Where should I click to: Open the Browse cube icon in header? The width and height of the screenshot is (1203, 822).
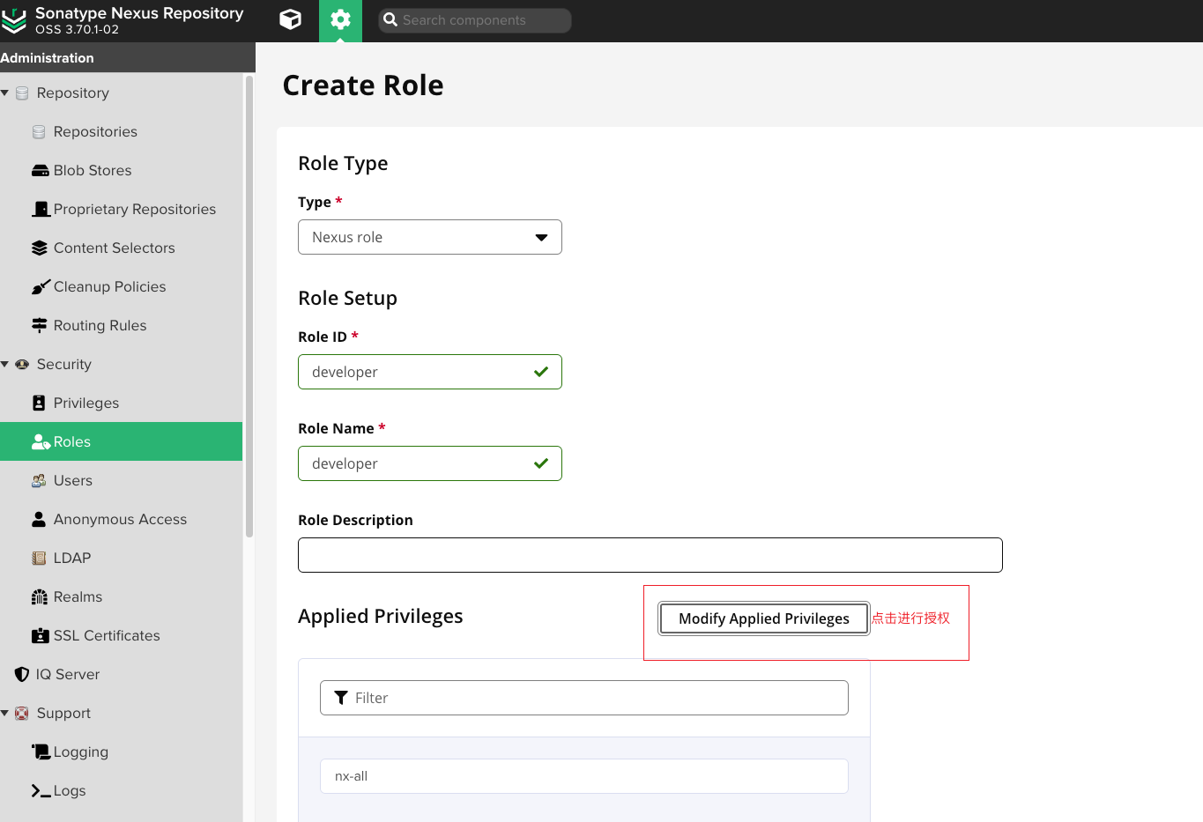(x=290, y=19)
